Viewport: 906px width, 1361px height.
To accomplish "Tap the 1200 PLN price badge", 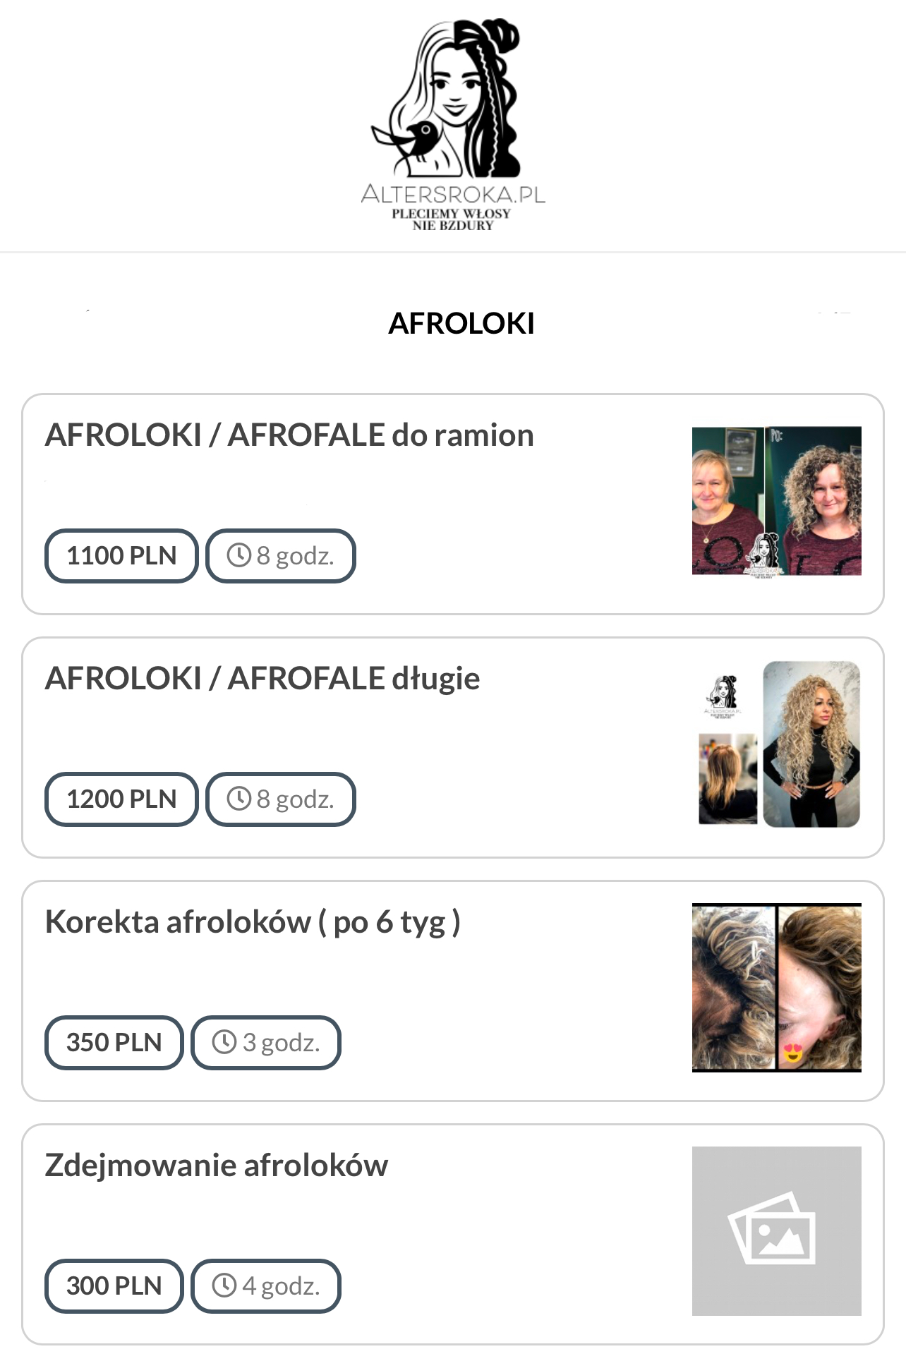I will (121, 799).
